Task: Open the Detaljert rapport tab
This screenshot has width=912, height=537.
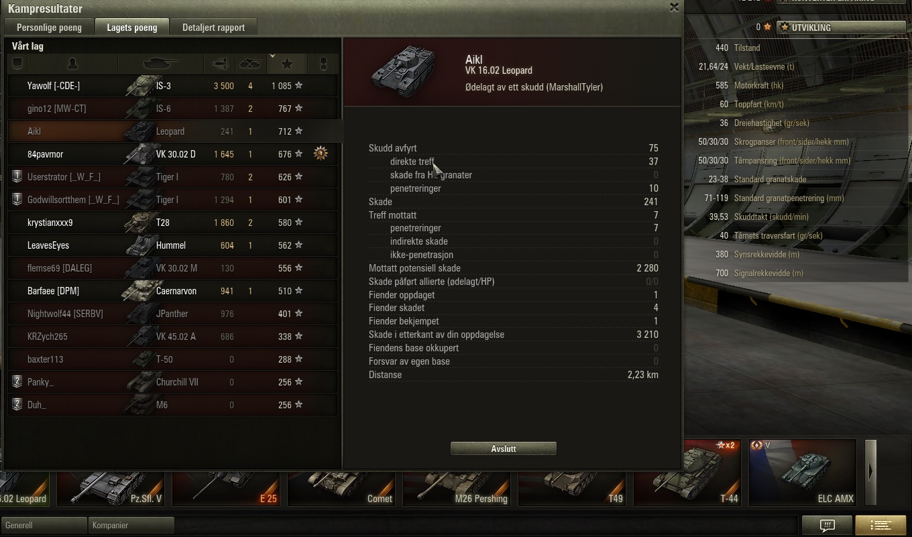Action: [x=213, y=27]
